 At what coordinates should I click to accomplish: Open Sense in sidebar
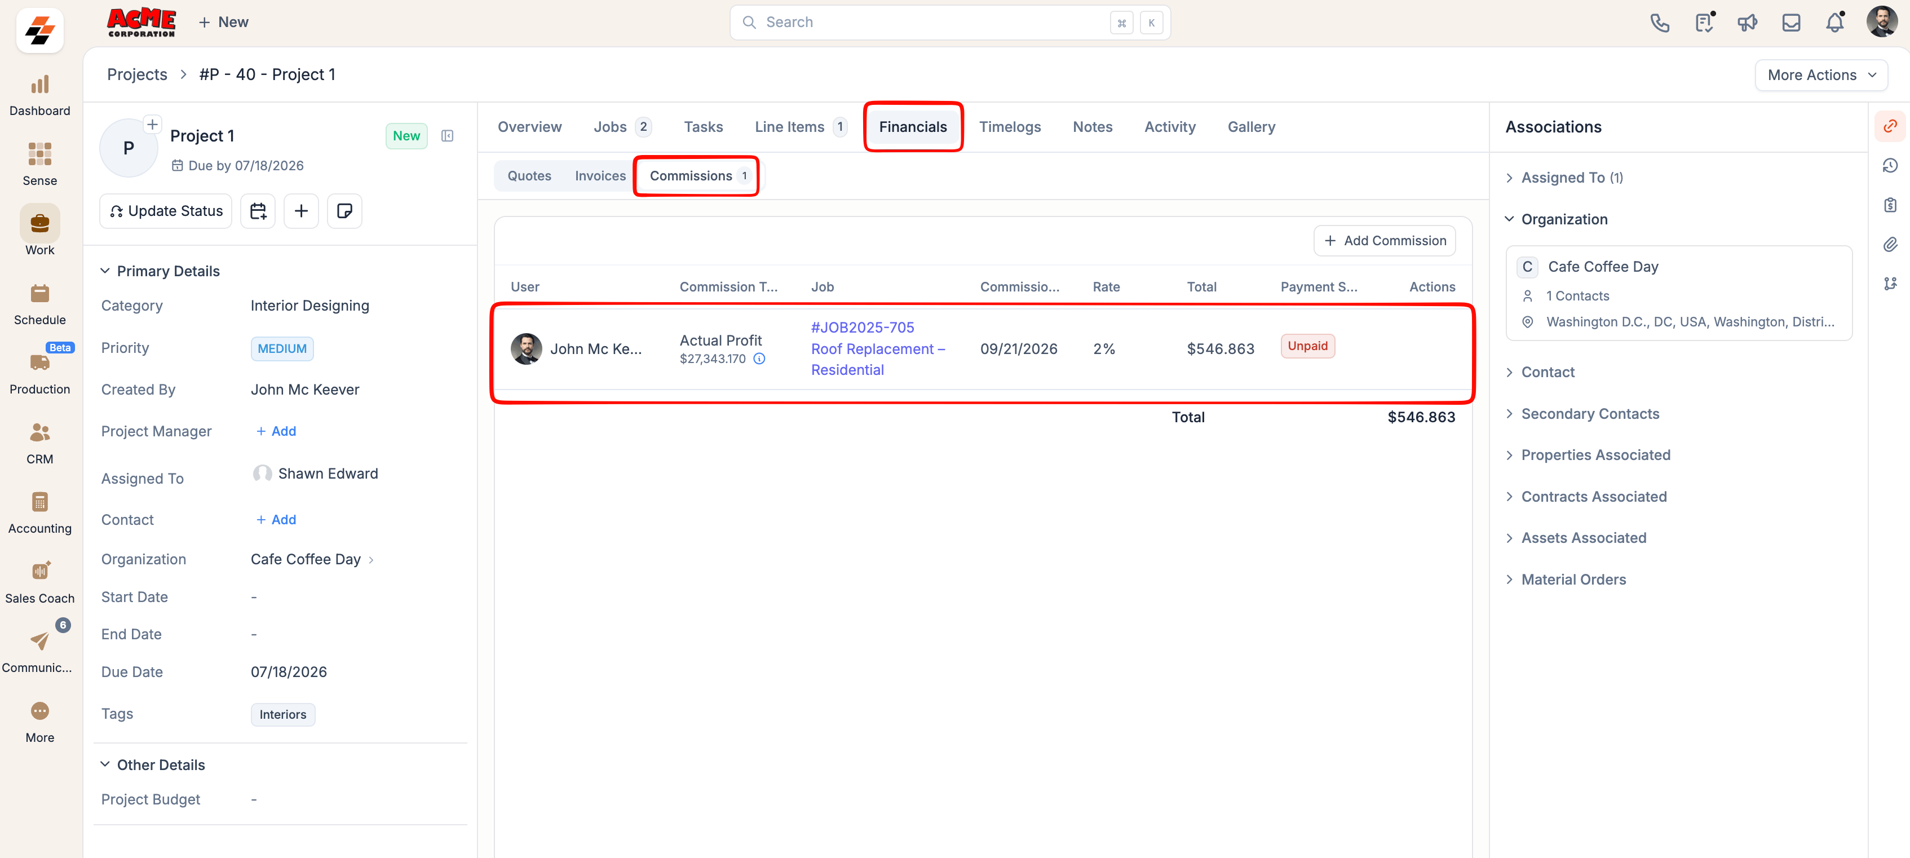click(40, 165)
